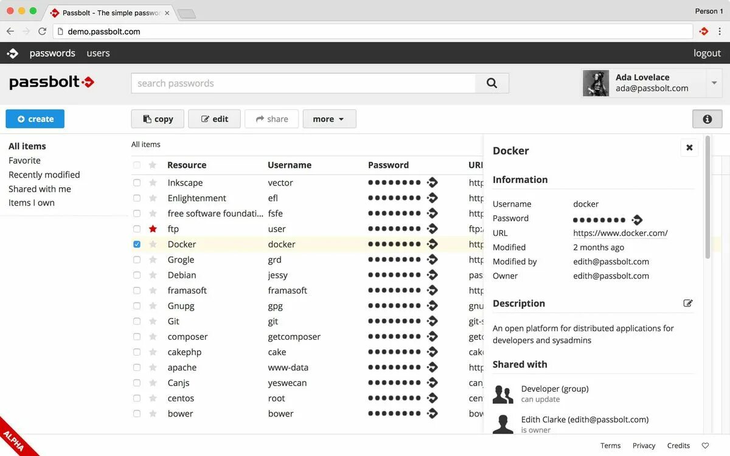Open the docker.com URL link
The image size is (730, 456).
(620, 233)
